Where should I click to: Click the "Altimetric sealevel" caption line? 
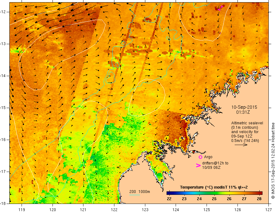247,123
